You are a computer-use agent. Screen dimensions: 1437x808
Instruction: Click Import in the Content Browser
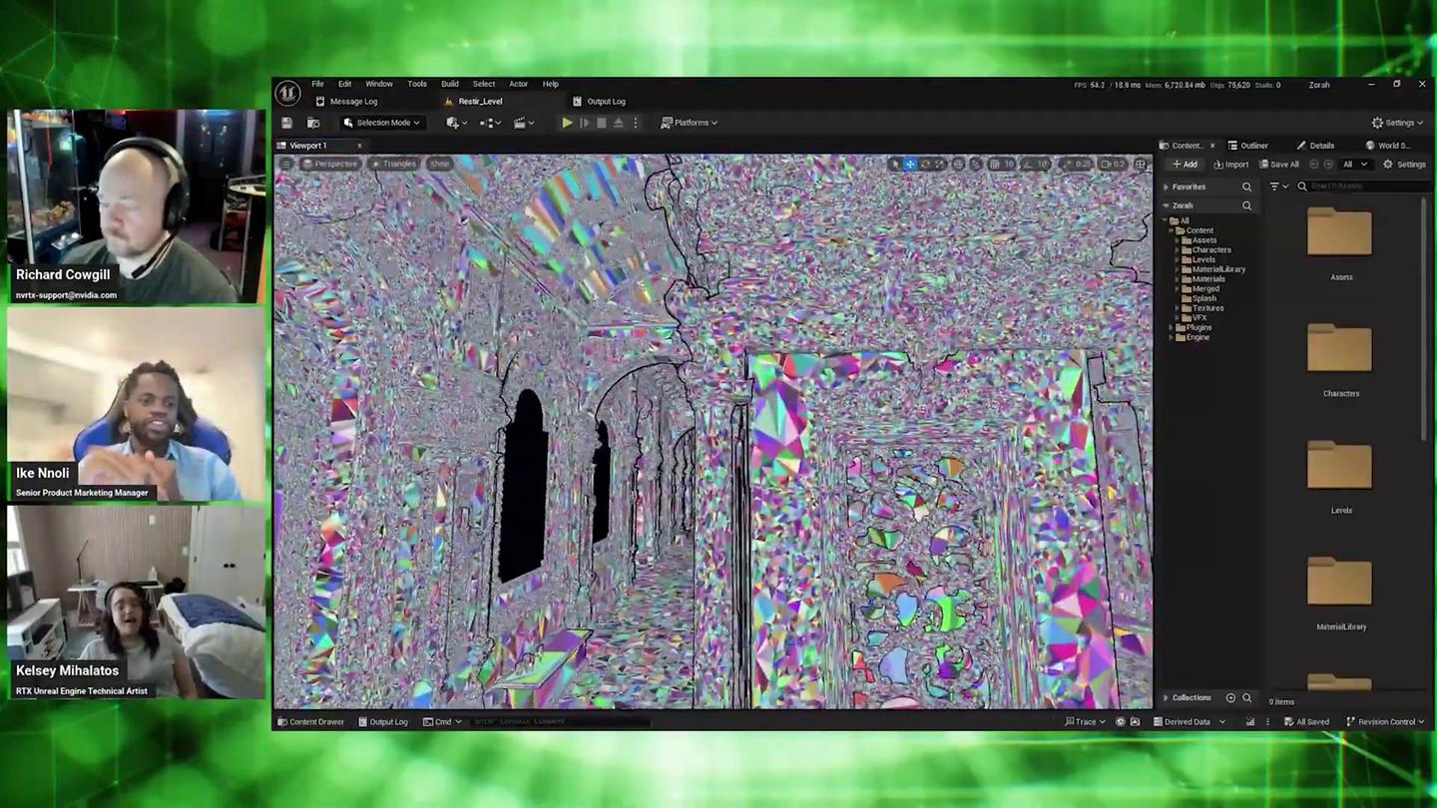[x=1230, y=165]
